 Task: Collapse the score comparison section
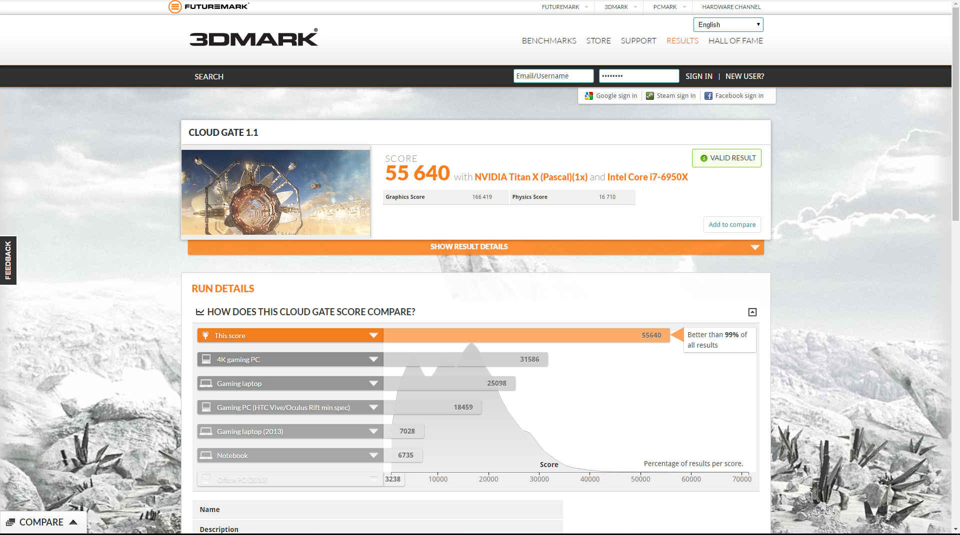tap(752, 312)
